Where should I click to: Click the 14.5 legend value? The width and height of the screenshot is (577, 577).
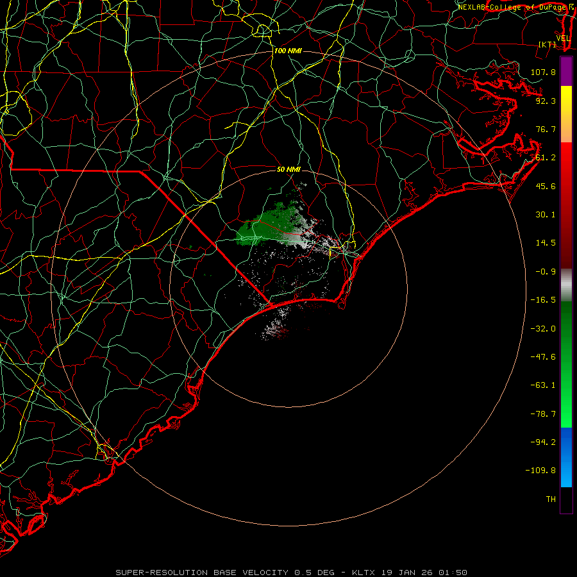[546, 243]
